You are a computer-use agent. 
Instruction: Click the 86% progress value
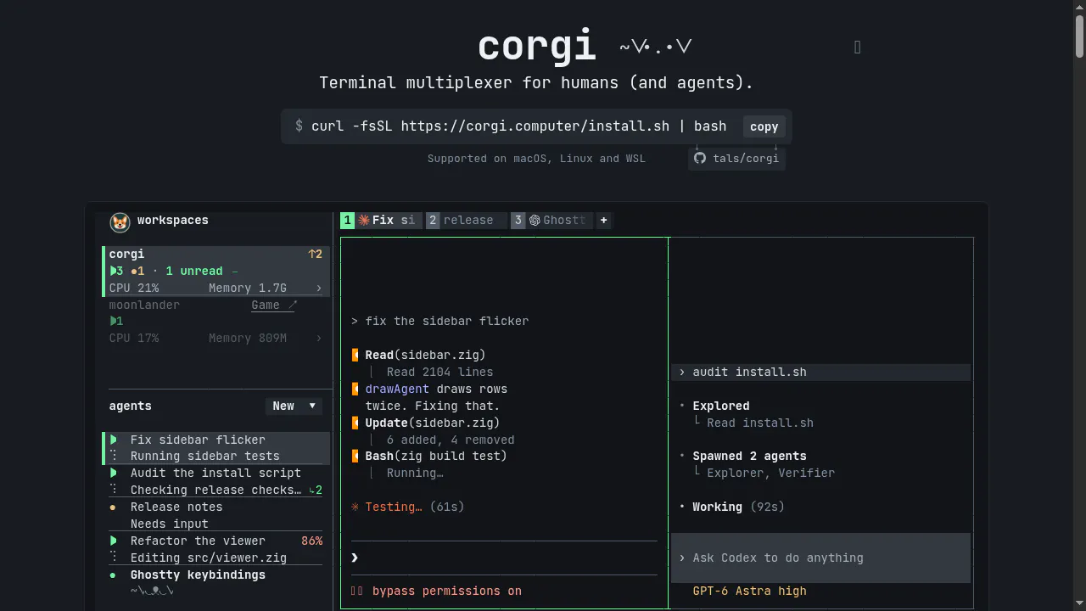[311, 541]
